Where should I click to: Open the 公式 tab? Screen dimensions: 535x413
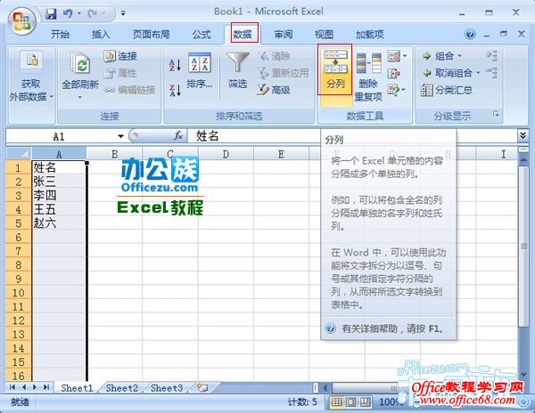[x=202, y=35]
